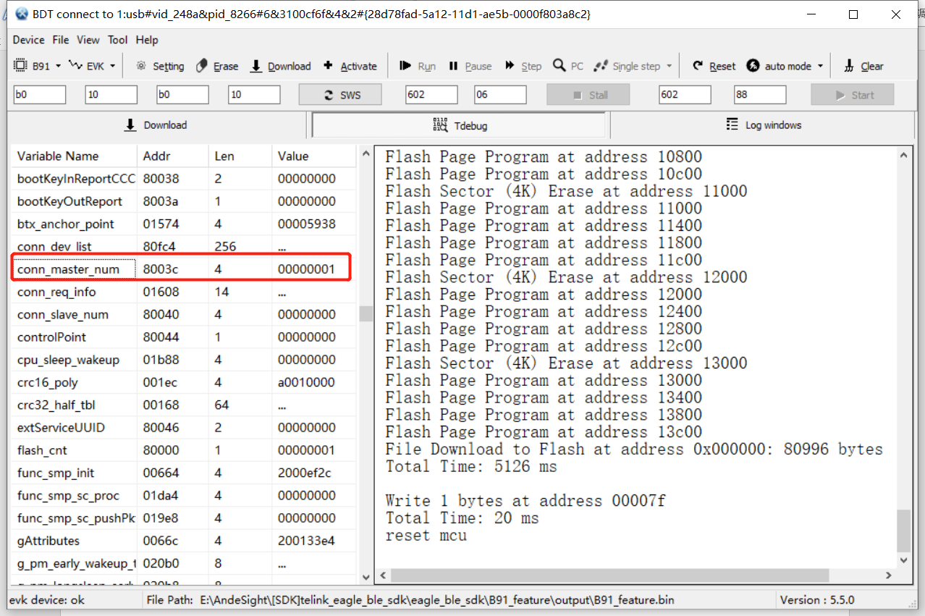Select the conn_master_num variable row
The image size is (925, 616).
184,269
